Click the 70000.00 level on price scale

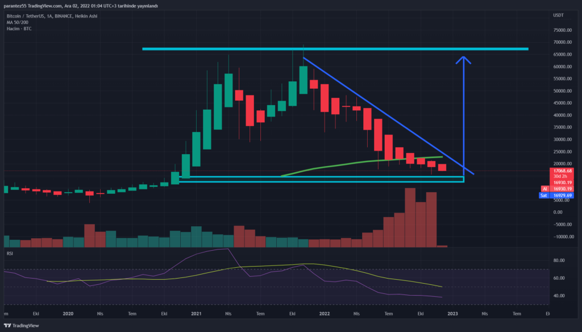[562, 43]
